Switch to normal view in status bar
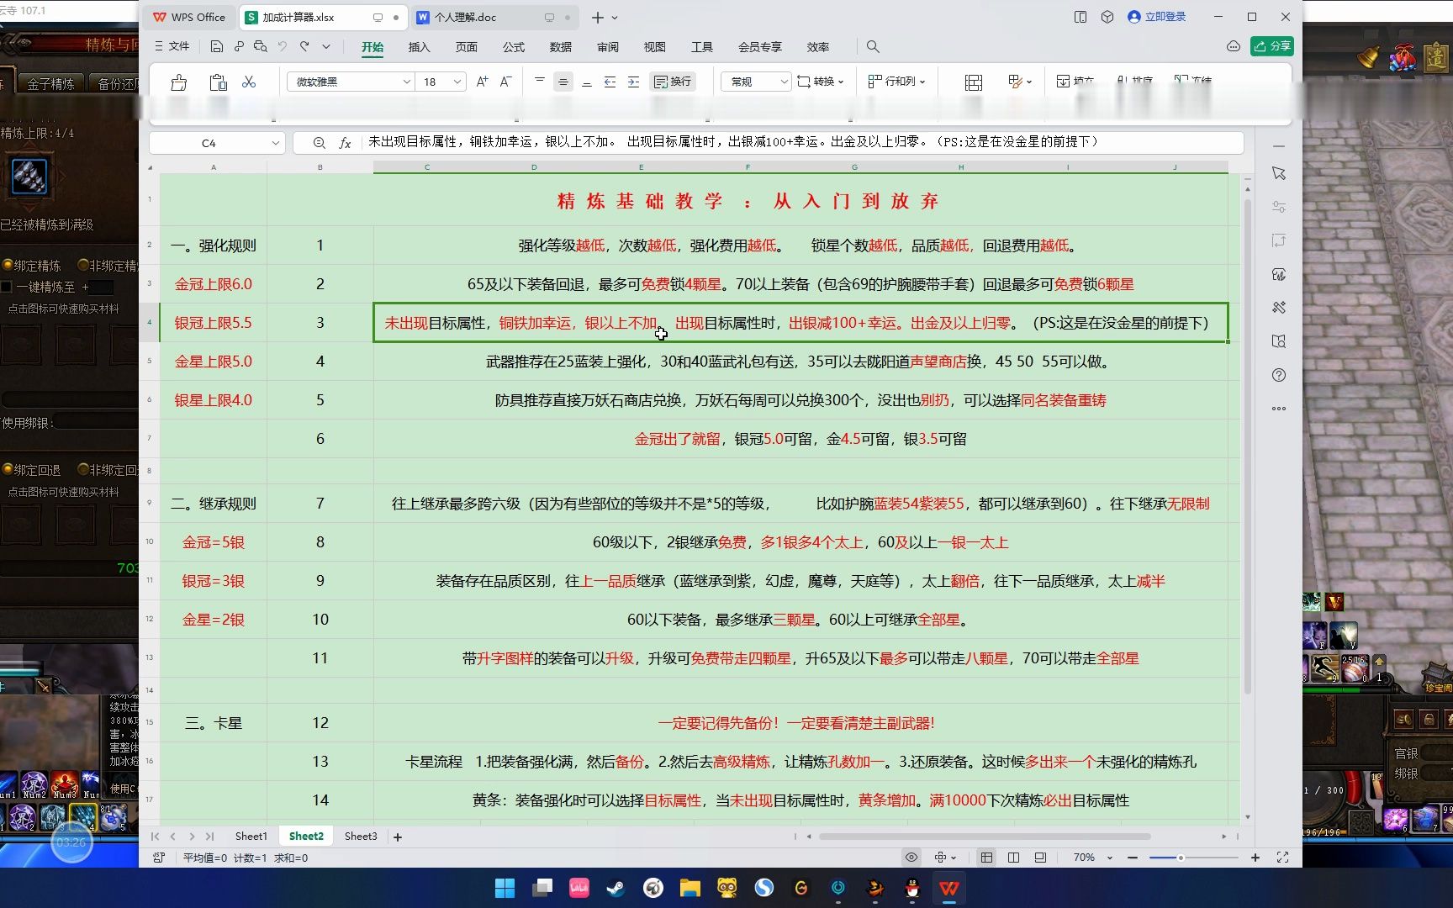The image size is (1453, 908). 986,858
